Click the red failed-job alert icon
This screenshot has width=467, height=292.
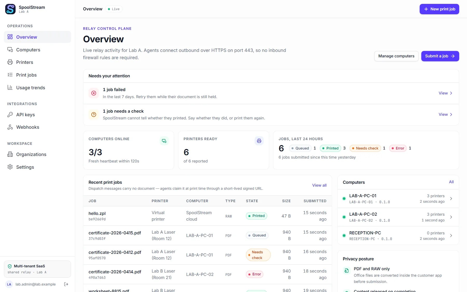click(94, 93)
